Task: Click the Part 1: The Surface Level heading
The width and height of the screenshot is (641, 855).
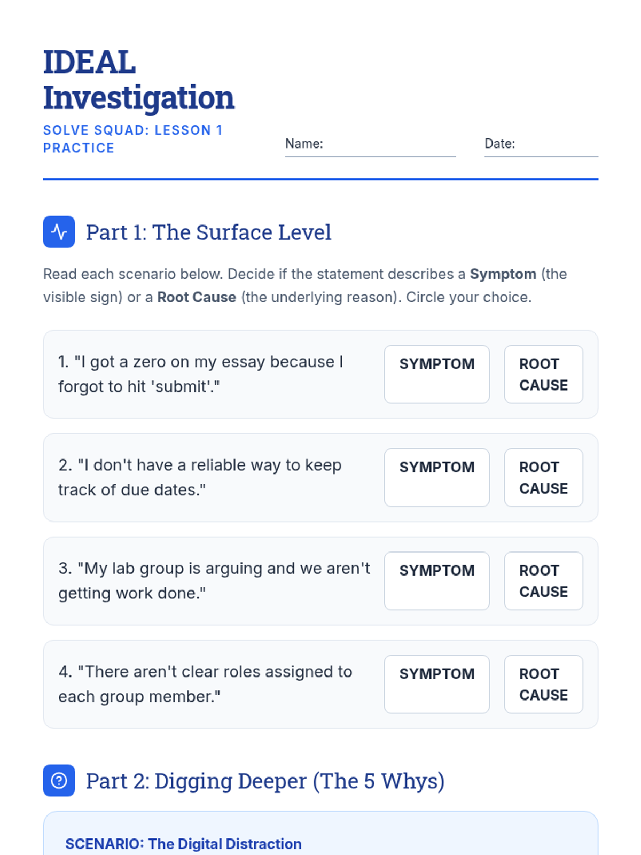Action: [x=208, y=232]
